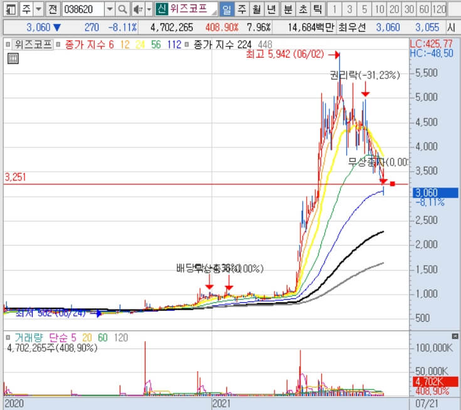
Task: Choose the 3 interval button
Action: [x=349, y=9]
